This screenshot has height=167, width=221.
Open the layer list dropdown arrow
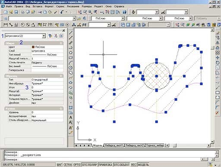point(74,19)
